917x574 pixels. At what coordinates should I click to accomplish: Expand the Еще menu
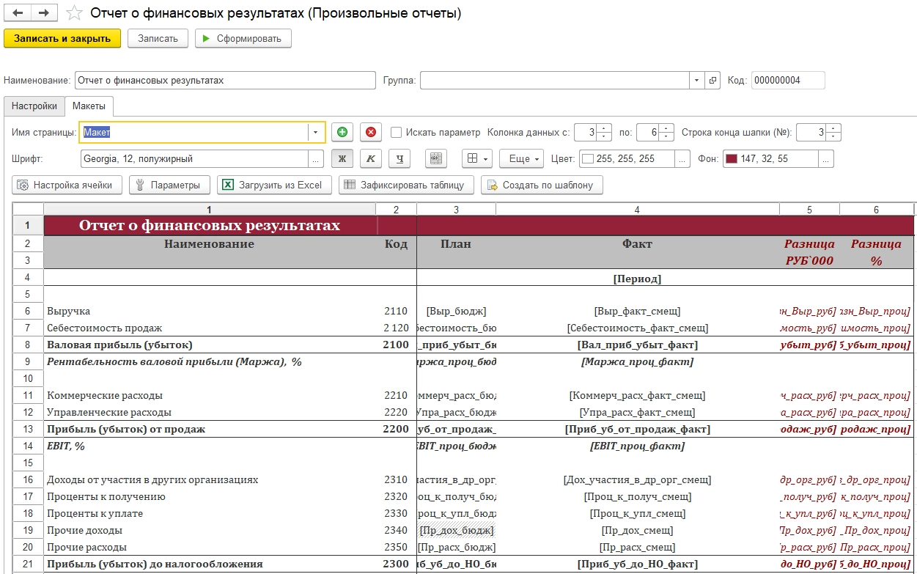(x=521, y=158)
